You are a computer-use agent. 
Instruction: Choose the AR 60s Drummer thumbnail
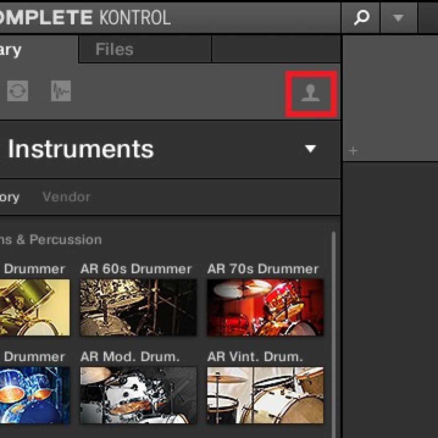point(138,307)
